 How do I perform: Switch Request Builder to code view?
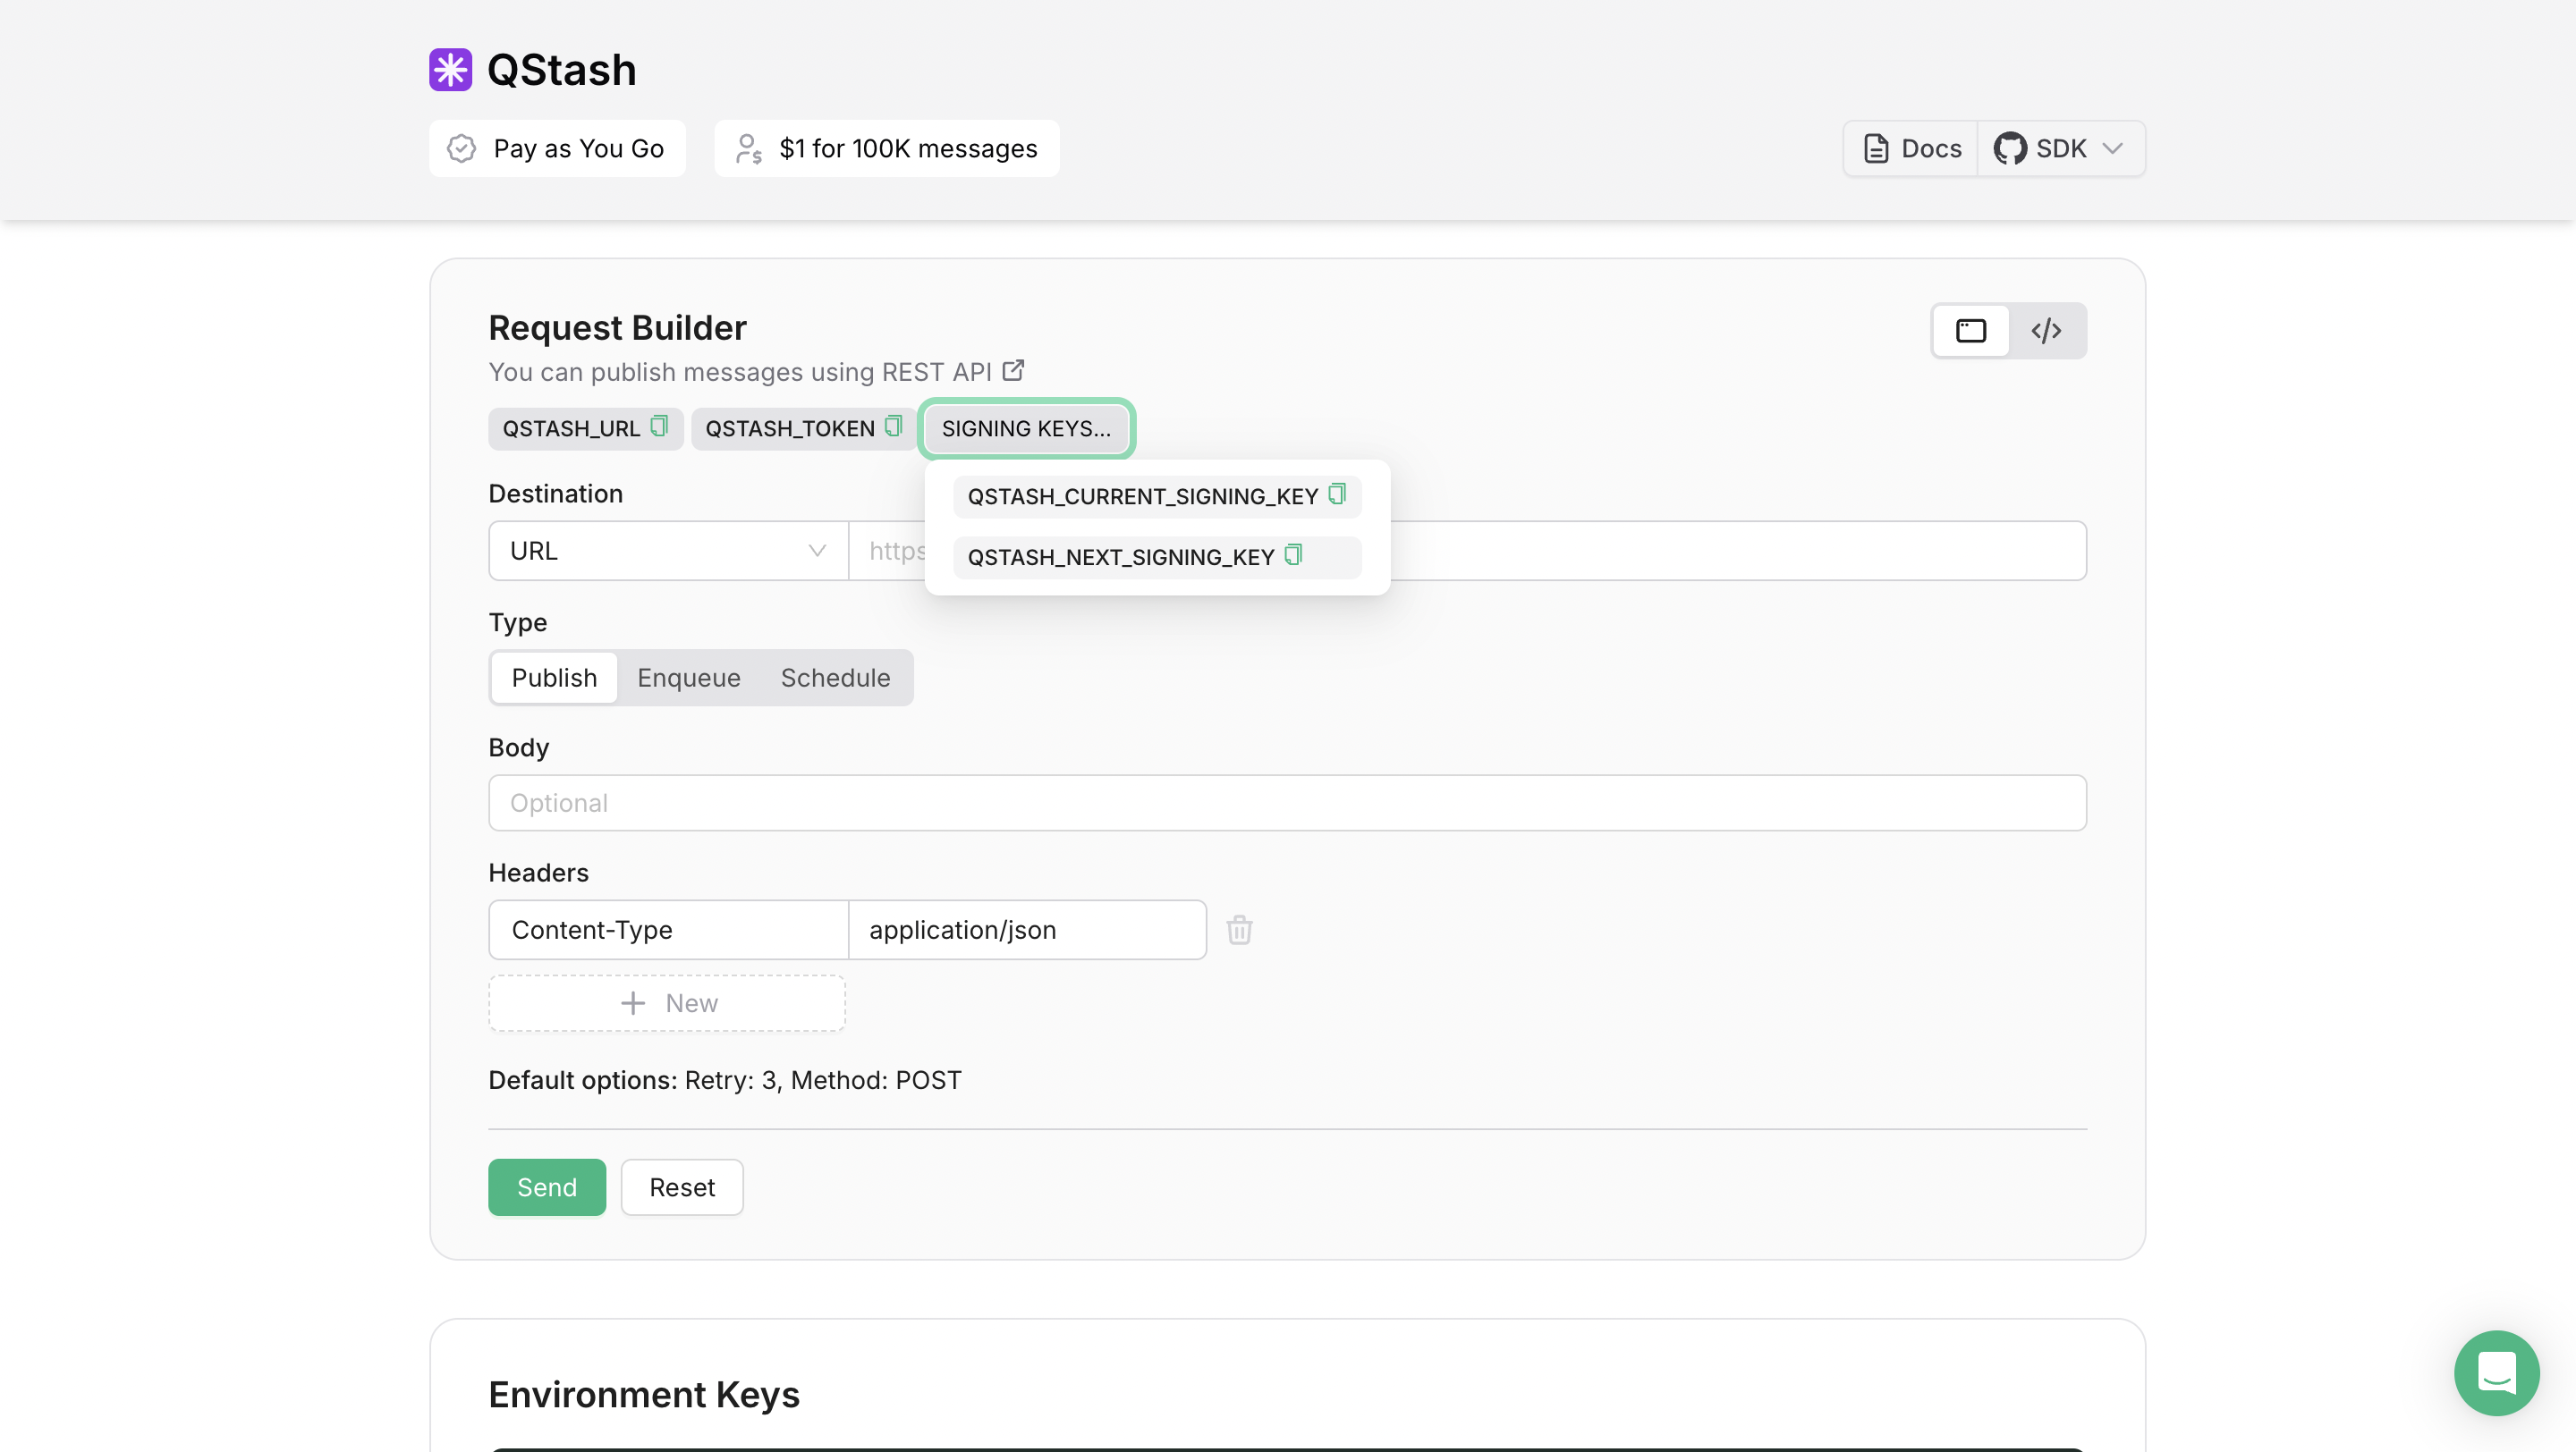2046,330
